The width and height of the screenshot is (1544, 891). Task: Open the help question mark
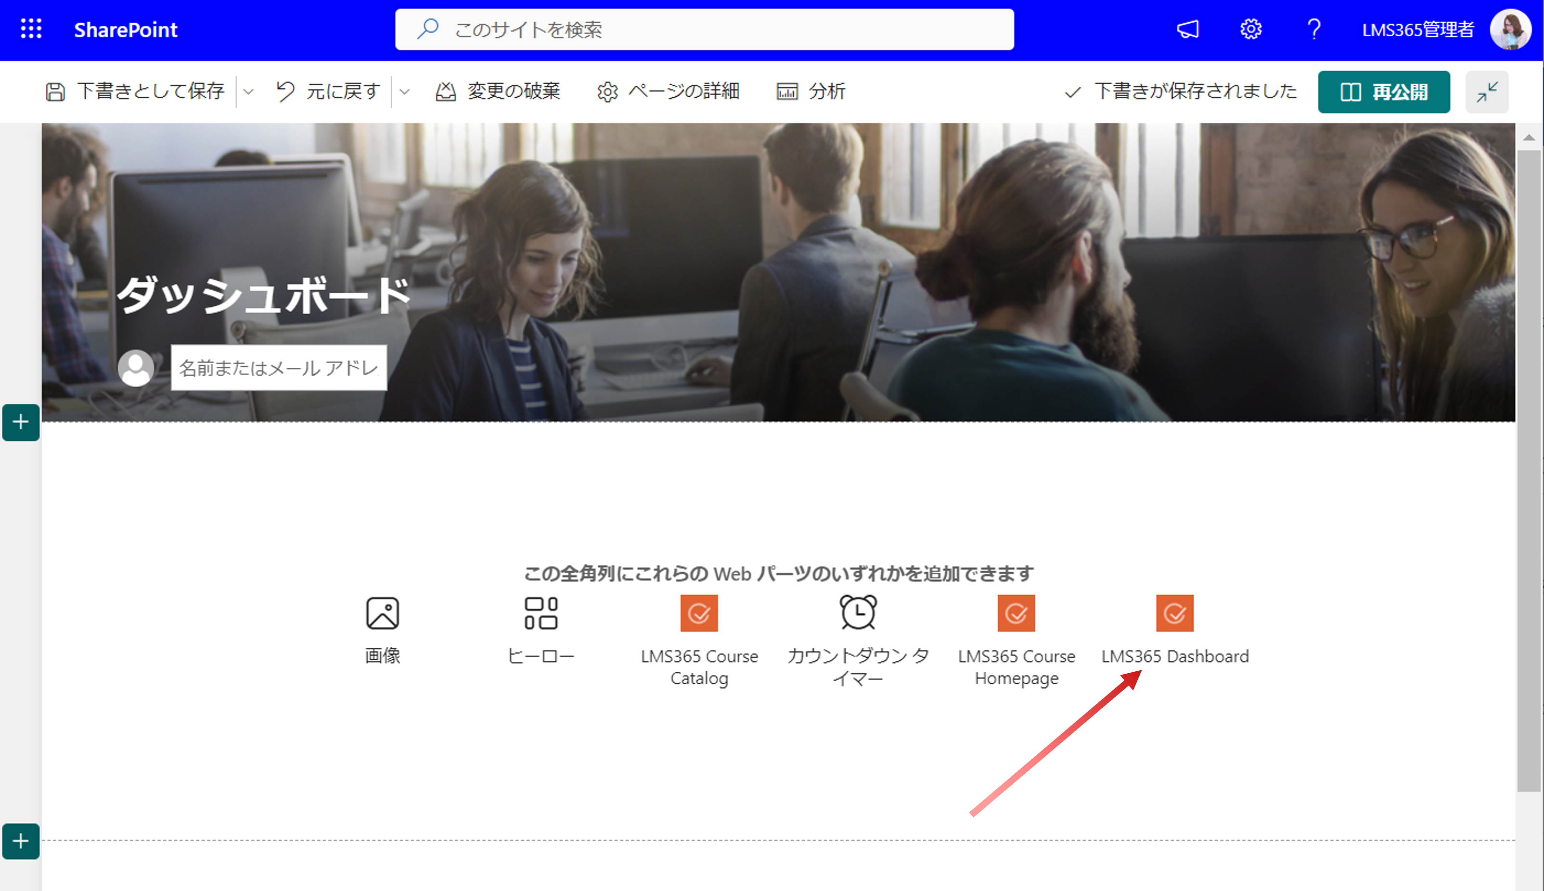tap(1314, 29)
